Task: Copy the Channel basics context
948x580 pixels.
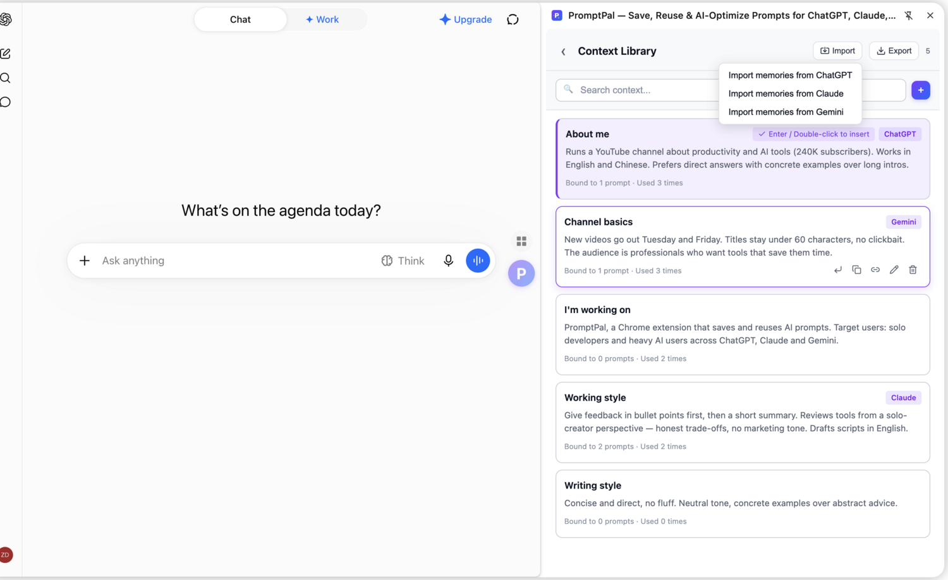Action: coord(856,270)
